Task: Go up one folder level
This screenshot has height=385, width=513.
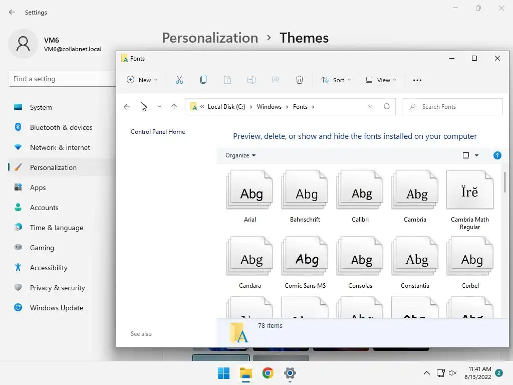Action: click(x=174, y=107)
